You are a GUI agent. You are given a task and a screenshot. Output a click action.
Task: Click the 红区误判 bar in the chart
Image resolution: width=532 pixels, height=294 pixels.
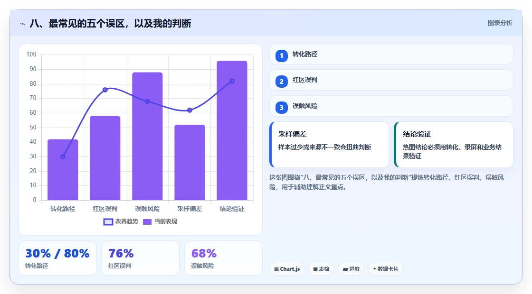tap(105, 158)
